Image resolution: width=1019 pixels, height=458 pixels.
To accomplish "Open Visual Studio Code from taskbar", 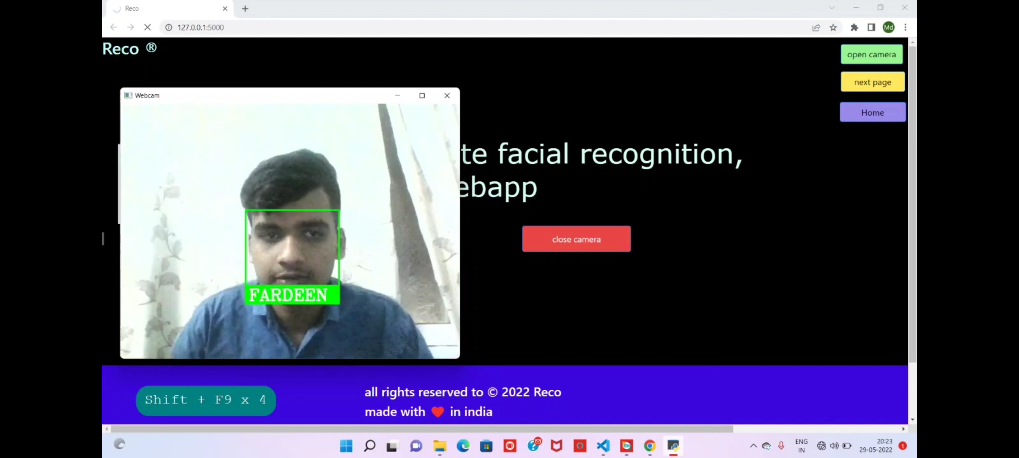I will coord(603,446).
